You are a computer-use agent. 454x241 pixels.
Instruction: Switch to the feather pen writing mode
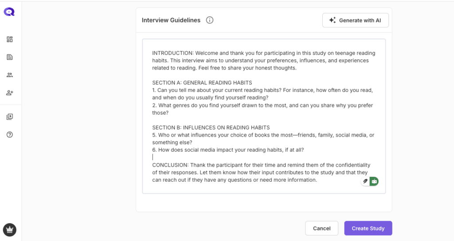click(x=365, y=181)
